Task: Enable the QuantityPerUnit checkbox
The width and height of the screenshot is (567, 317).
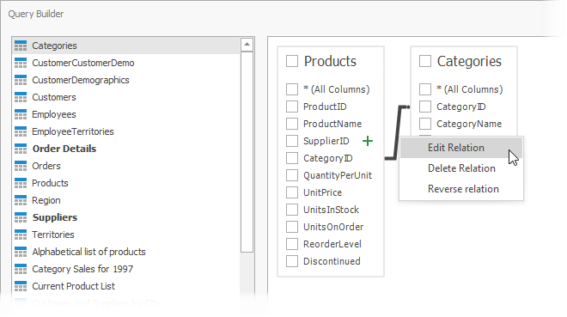Action: coord(292,175)
